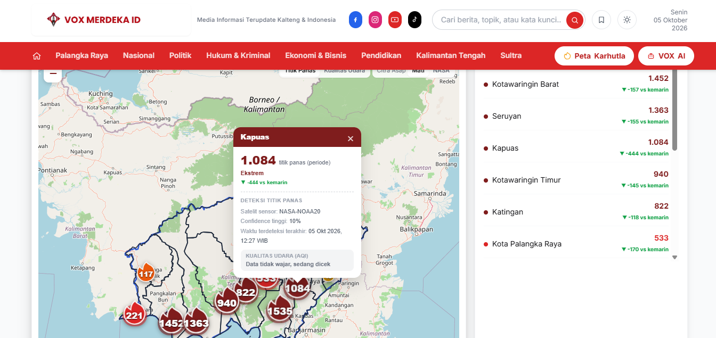The width and height of the screenshot is (716, 338).
Task: Open the Politik menu section
Action: [180, 55]
